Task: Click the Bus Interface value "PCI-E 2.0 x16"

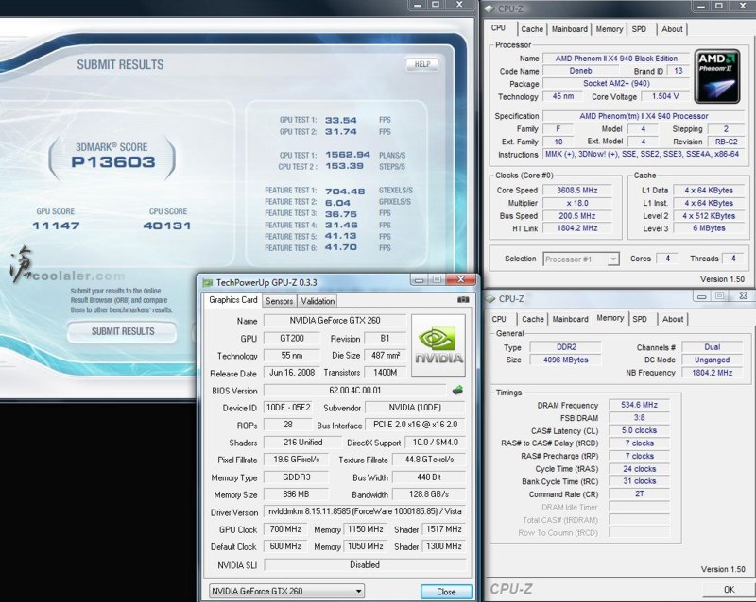Action: [416, 426]
